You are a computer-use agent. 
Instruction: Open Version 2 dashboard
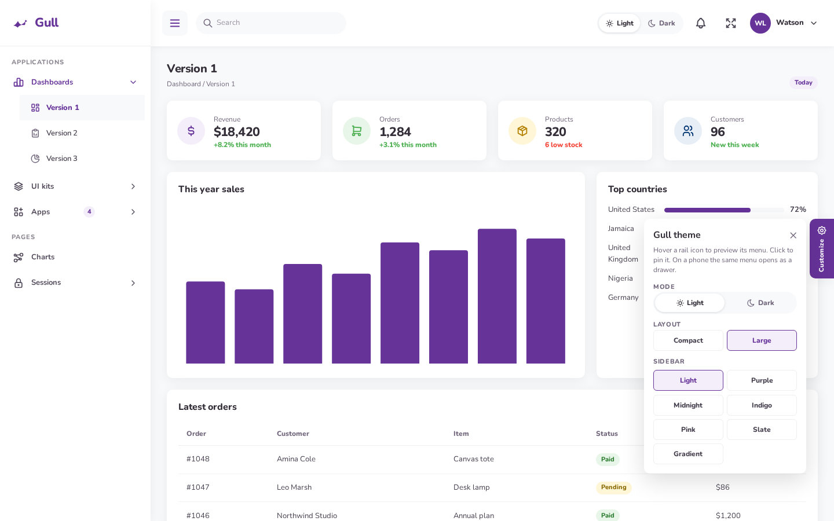(x=82, y=133)
